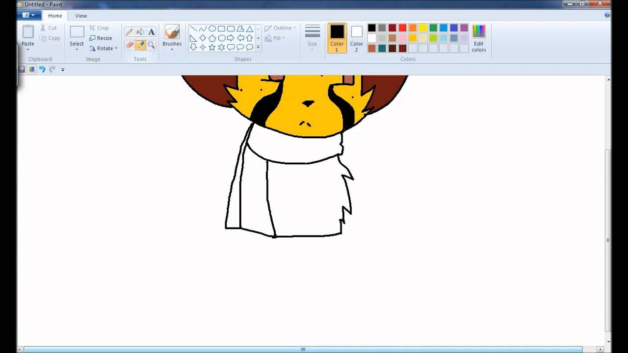Open the Brushes dropdown arrow
The height and width of the screenshot is (353, 628).
point(172,50)
